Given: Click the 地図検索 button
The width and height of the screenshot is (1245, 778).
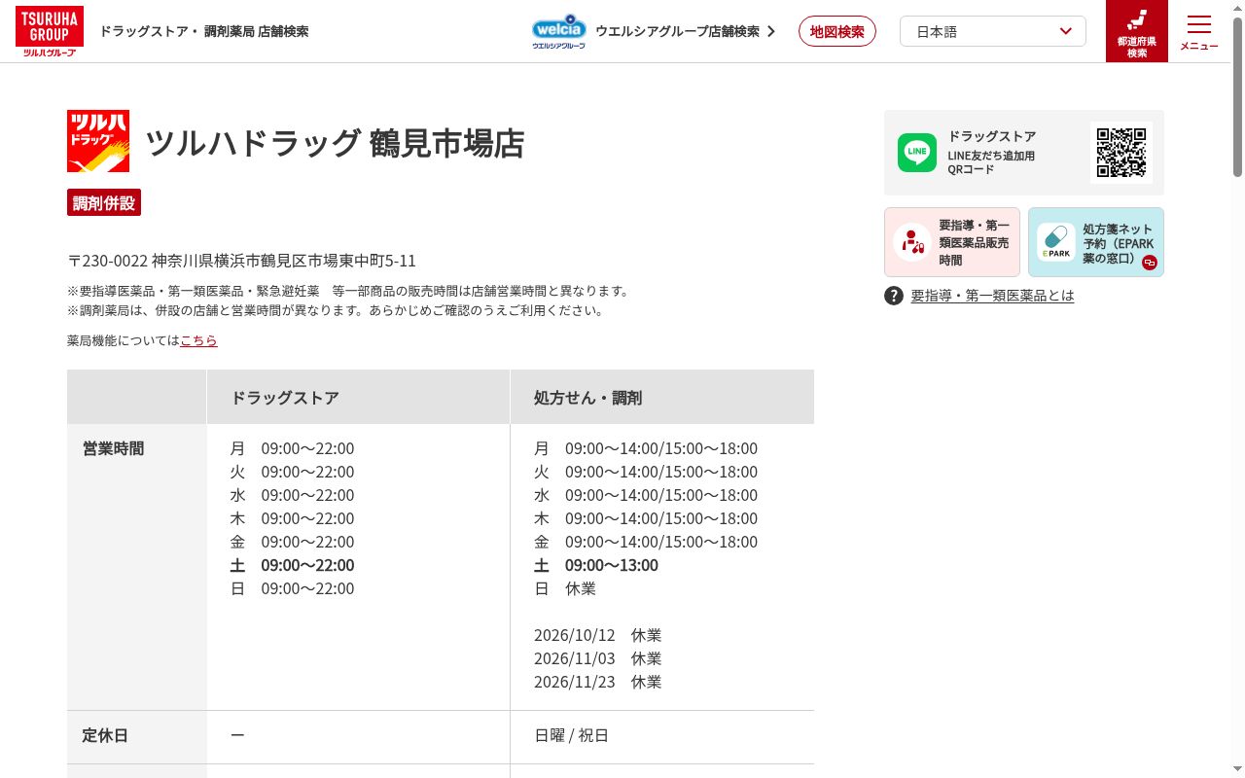Looking at the screenshot, I should 837,31.
